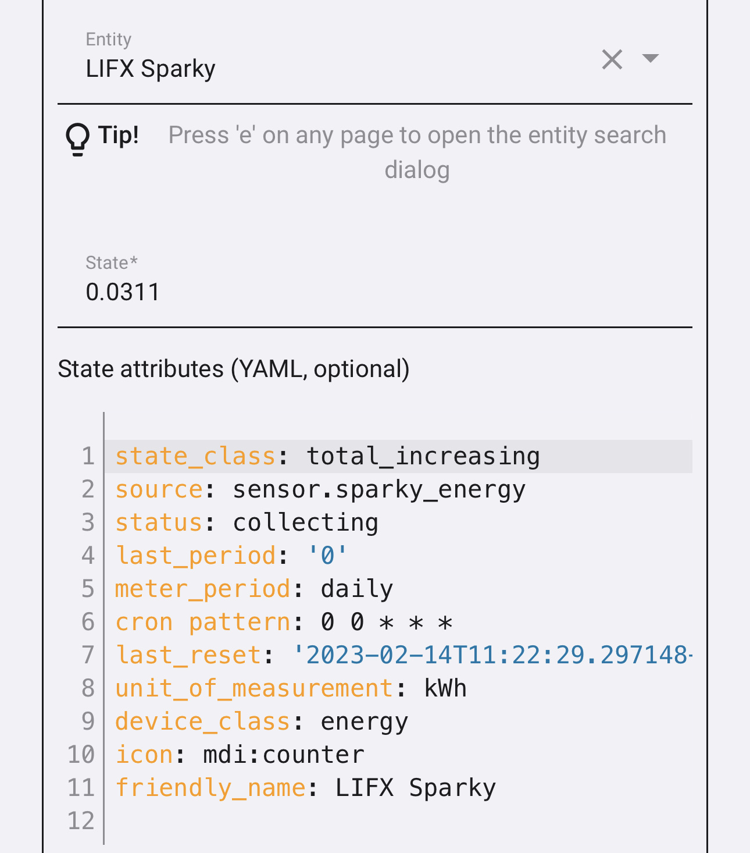The height and width of the screenshot is (853, 750).
Task: Click the status: collecting line
Action: [247, 522]
